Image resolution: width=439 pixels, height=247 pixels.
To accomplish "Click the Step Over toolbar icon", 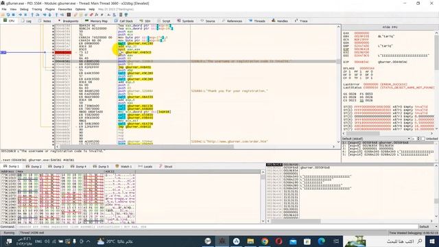I will coord(38,14).
